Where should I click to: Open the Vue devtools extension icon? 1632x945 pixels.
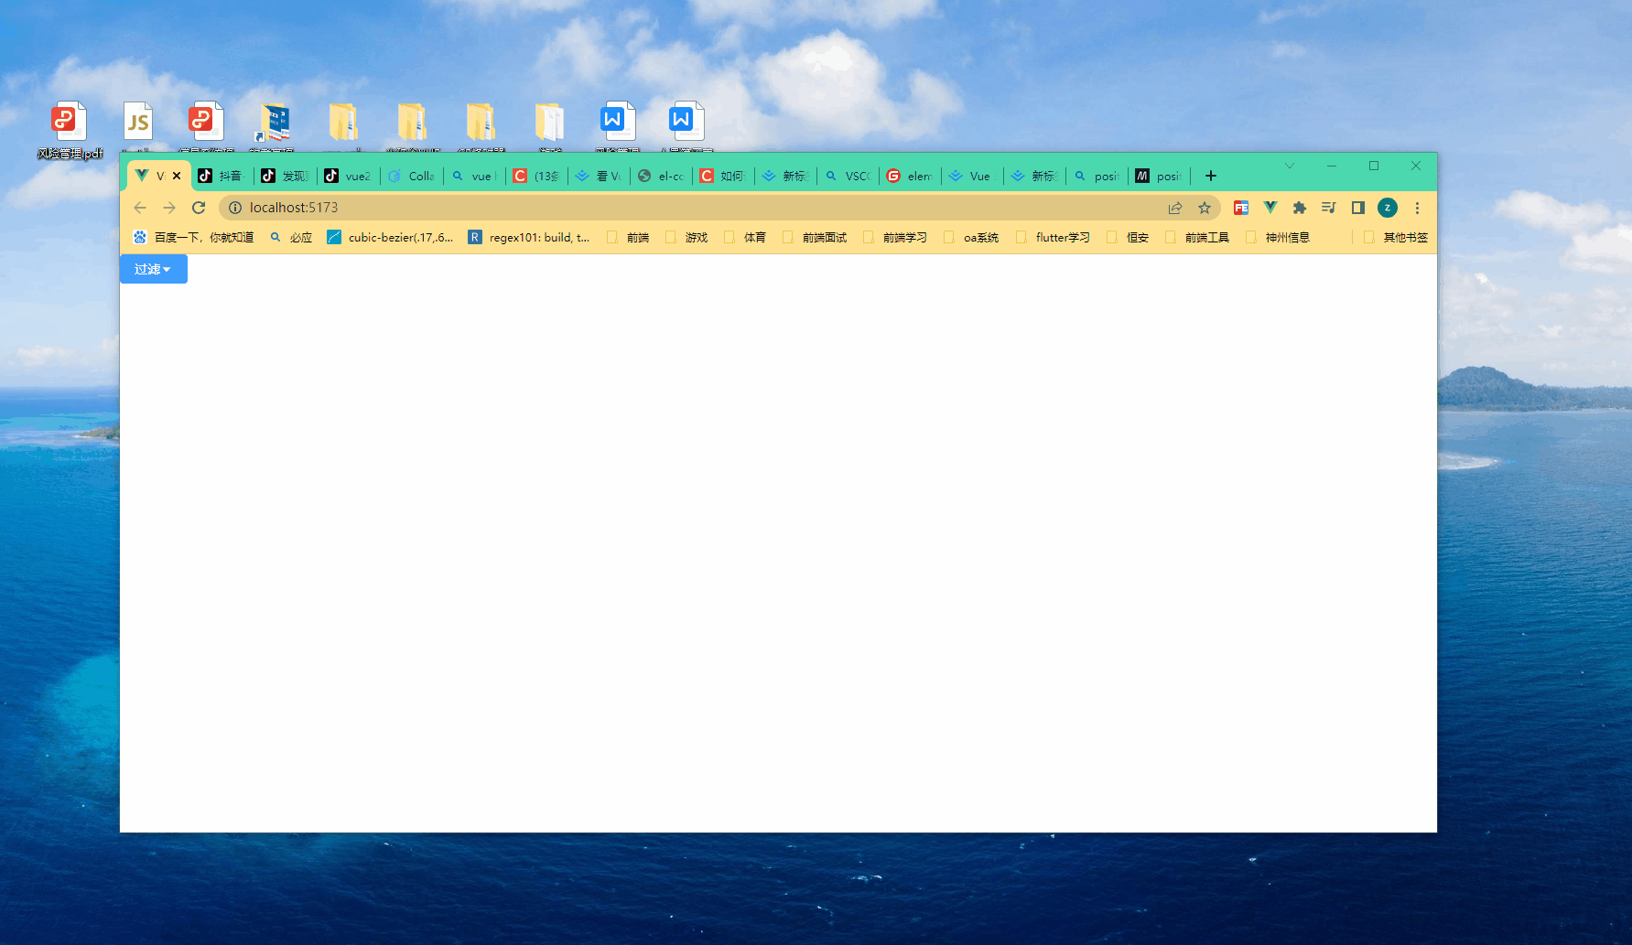coord(1270,208)
